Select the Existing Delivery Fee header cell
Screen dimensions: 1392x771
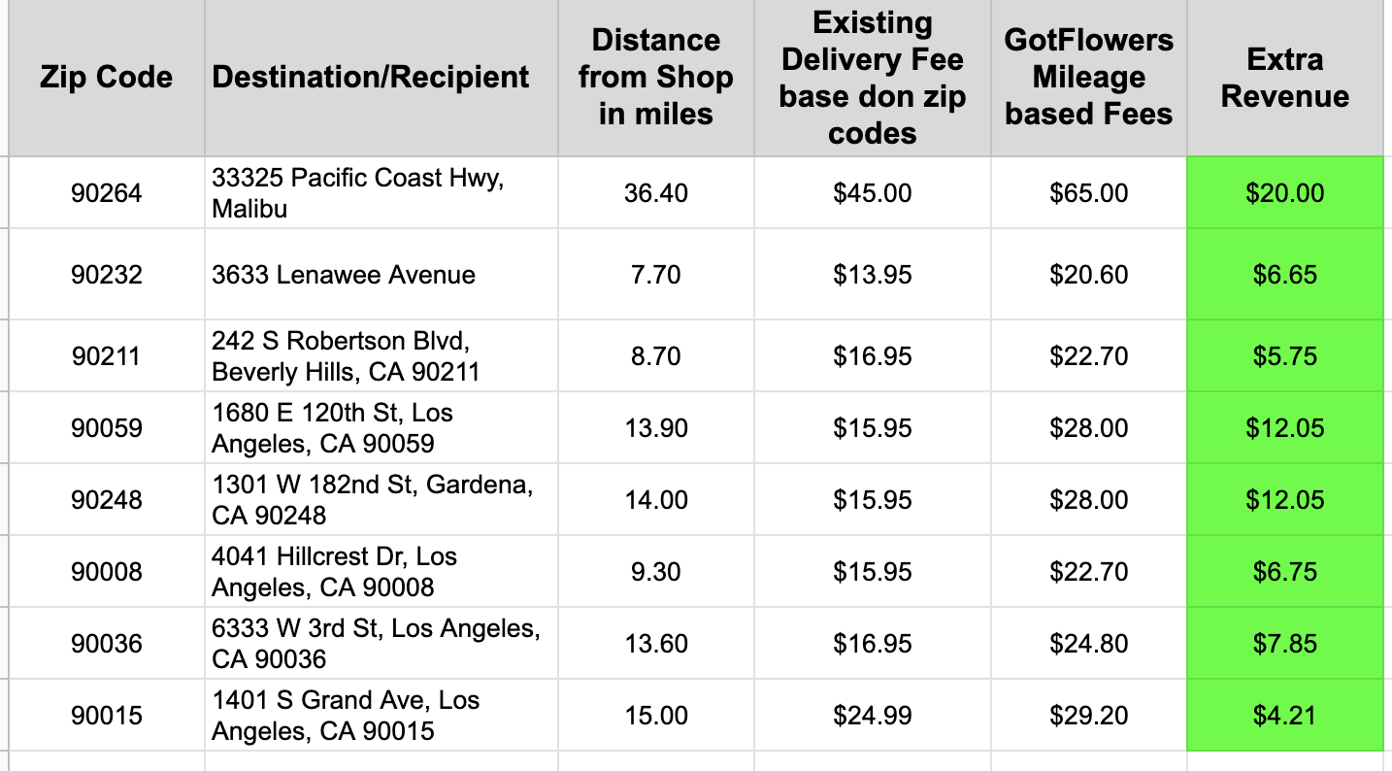(x=872, y=78)
